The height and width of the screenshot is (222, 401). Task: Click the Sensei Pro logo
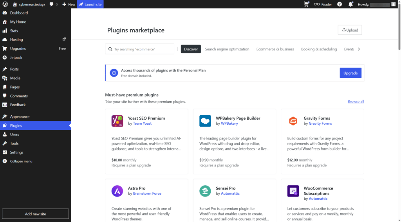pyautogui.click(x=205, y=191)
